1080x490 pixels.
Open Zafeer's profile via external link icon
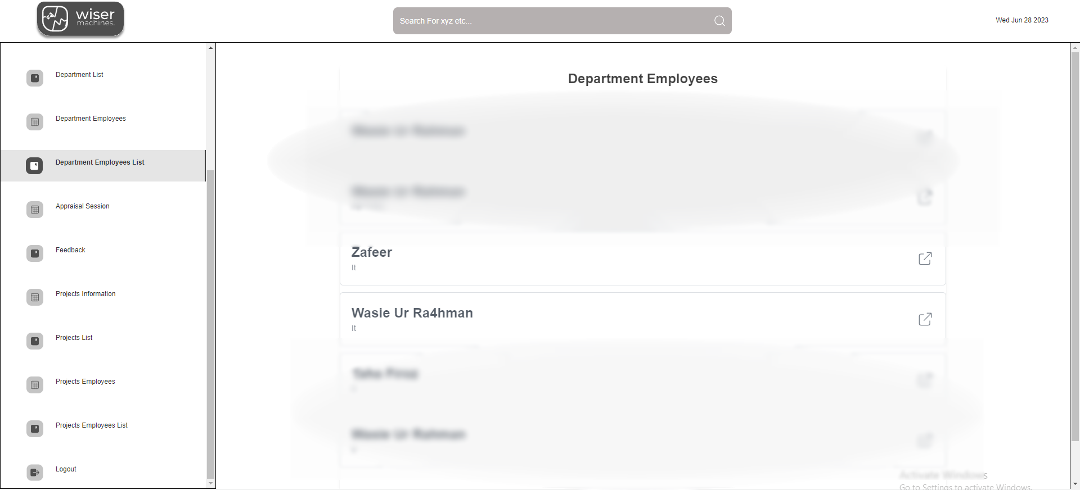(x=925, y=258)
